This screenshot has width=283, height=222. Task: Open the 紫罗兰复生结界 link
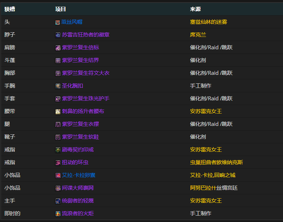(80, 60)
